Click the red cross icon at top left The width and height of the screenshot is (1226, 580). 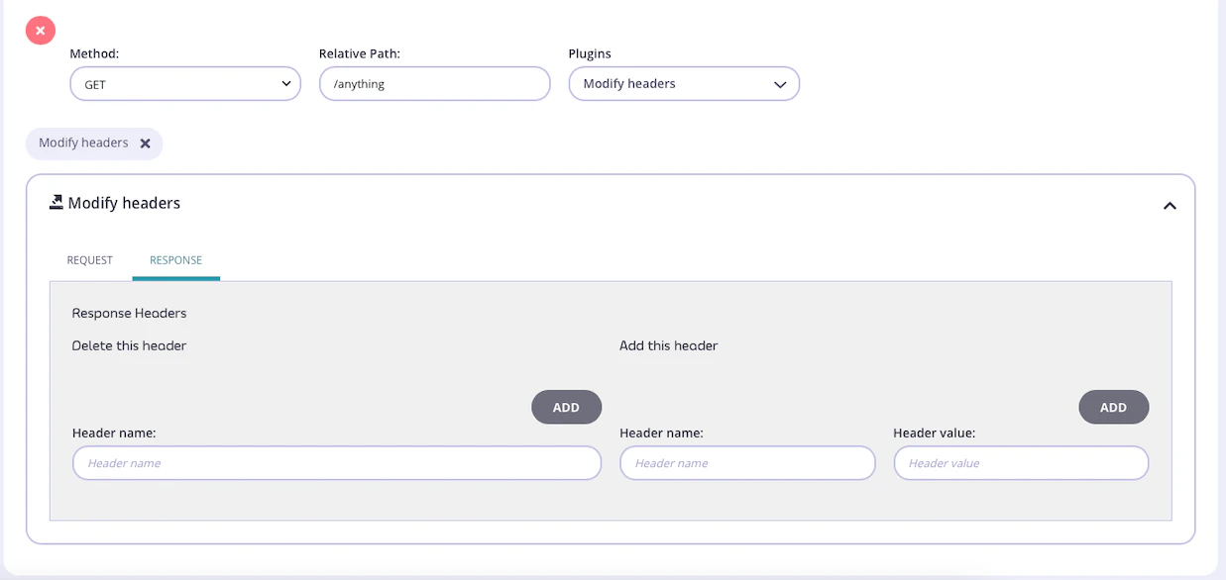pos(40,30)
